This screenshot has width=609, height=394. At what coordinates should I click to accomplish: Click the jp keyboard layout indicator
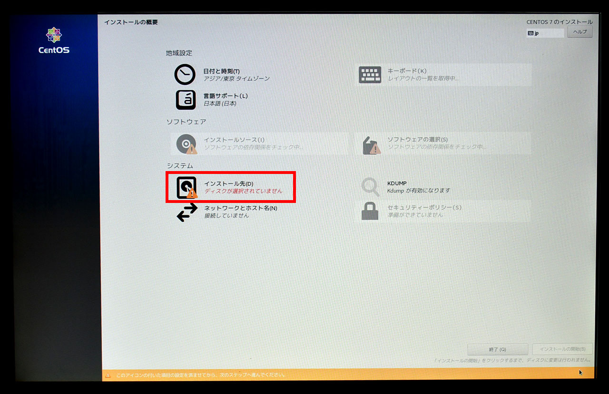[x=545, y=33]
